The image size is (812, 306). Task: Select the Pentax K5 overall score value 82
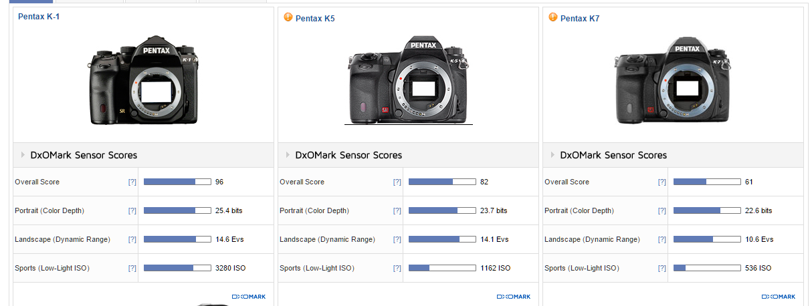pos(484,182)
